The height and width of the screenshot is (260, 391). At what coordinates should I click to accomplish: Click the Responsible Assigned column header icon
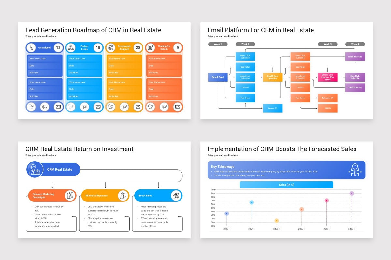111,48
